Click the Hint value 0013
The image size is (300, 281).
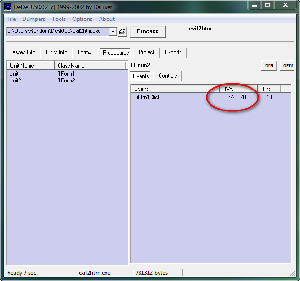pyautogui.click(x=266, y=97)
